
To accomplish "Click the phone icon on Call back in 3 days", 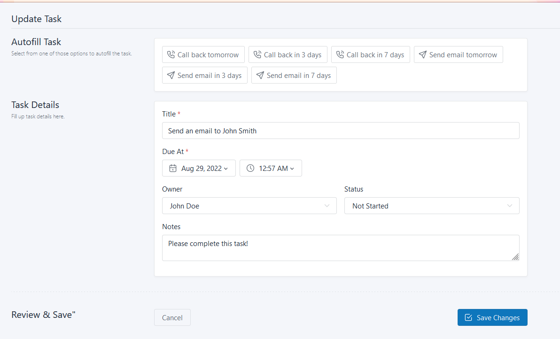I will pyautogui.click(x=257, y=54).
